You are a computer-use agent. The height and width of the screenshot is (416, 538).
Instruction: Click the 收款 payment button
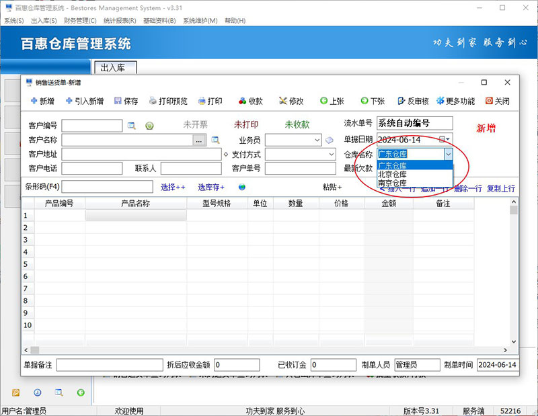click(x=251, y=101)
